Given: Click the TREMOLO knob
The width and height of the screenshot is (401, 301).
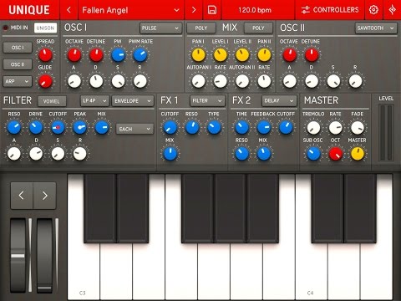Looking at the screenshot, I should coord(313,127).
